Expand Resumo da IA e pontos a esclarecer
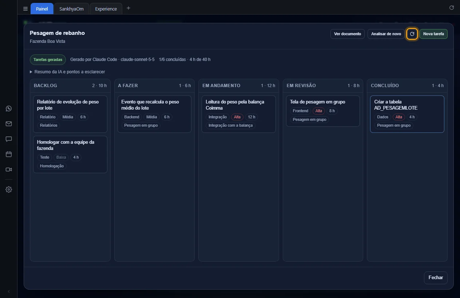The width and height of the screenshot is (460, 298). click(67, 72)
